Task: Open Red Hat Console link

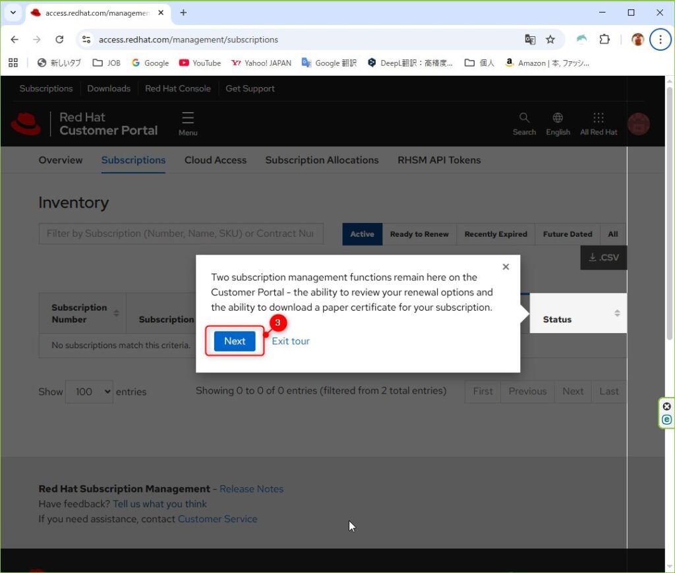Action: point(178,88)
